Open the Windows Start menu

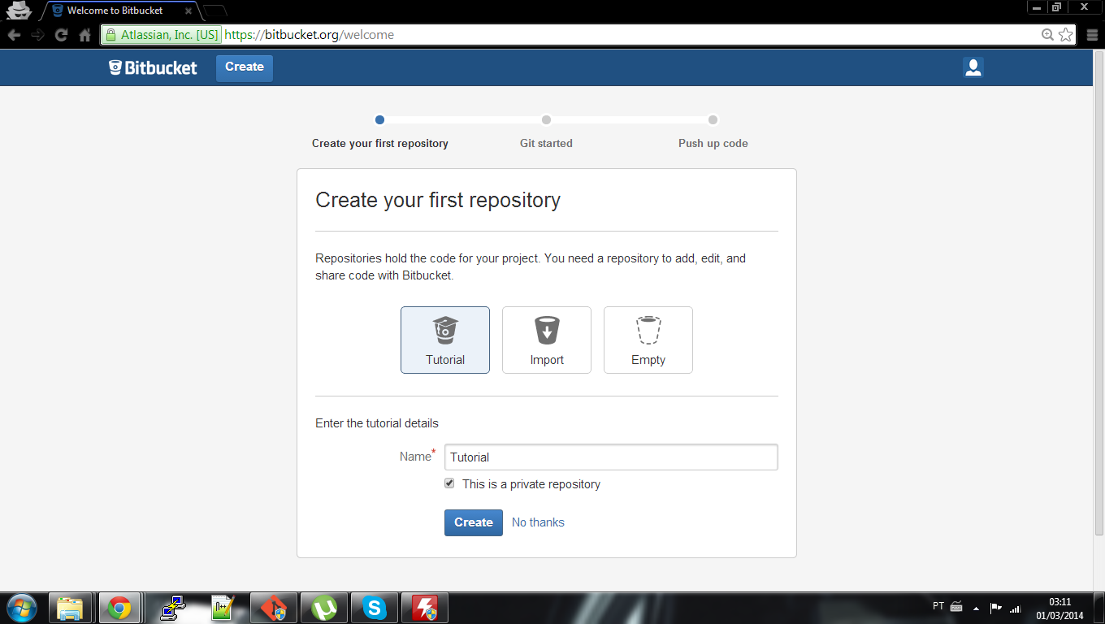click(x=21, y=608)
